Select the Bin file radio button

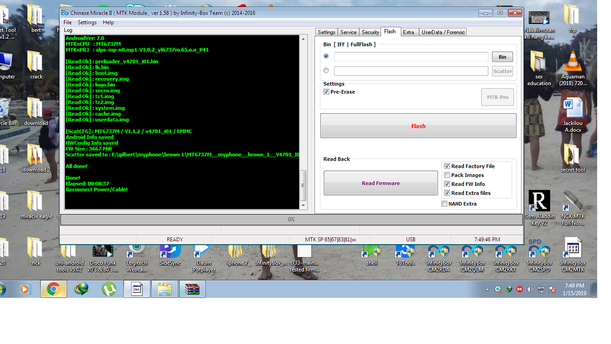326,56
